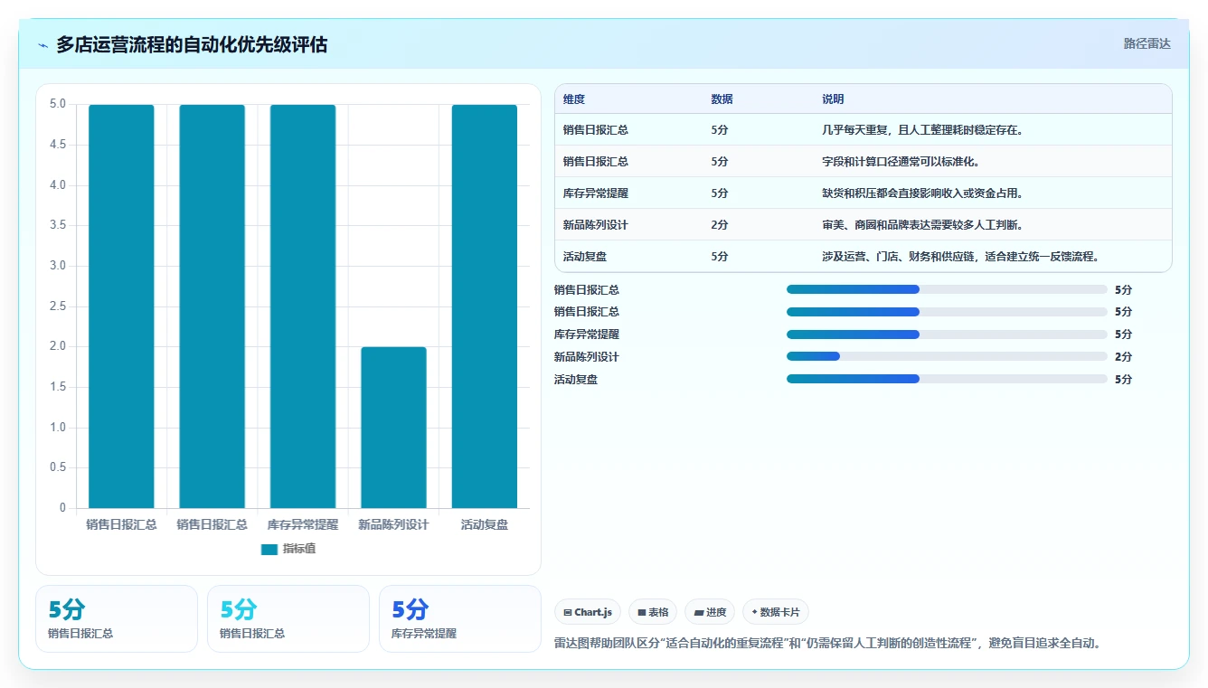Toggle the 指标值 legend swatch in the chart
This screenshot has width=1208, height=688.
click(x=269, y=549)
